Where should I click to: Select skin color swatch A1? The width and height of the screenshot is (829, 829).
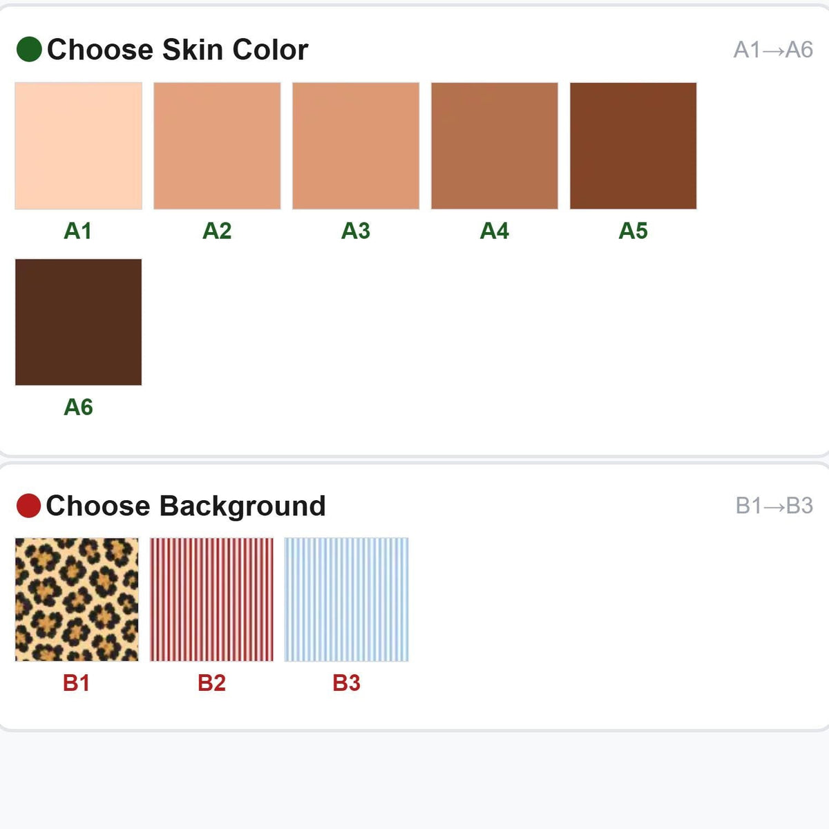(x=78, y=146)
